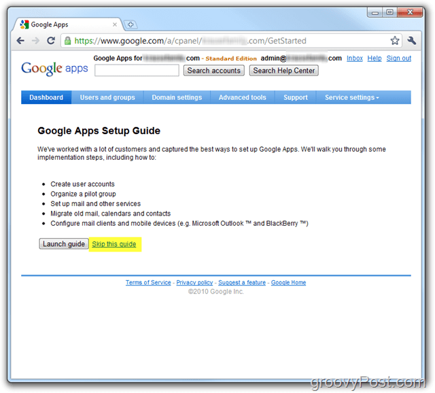Click the Standard Edition label
Image resolution: width=435 pixels, height=393 pixels.
(x=231, y=58)
